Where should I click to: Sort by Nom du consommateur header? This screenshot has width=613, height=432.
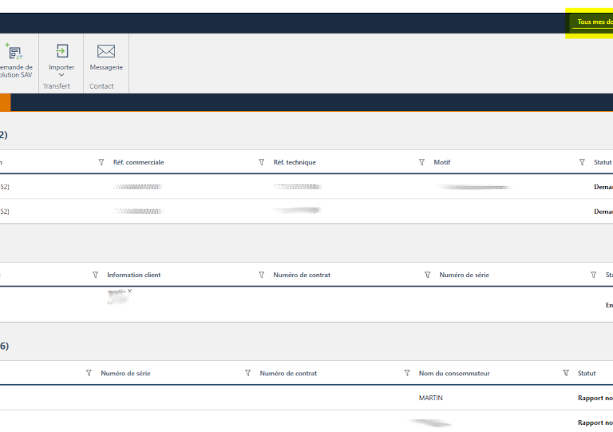point(454,373)
